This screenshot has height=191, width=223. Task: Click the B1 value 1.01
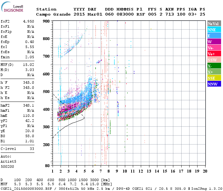(30, 141)
